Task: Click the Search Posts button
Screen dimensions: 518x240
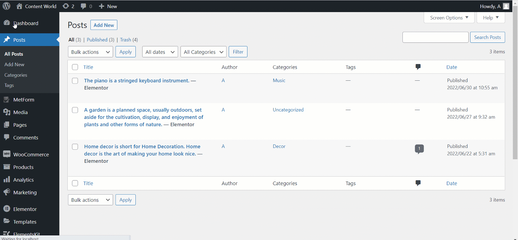Action: pos(488,37)
